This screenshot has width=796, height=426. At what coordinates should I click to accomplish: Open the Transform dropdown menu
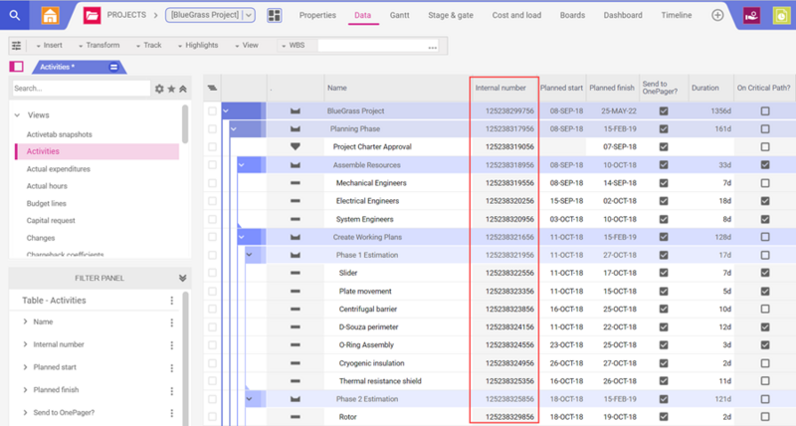pyautogui.click(x=99, y=45)
